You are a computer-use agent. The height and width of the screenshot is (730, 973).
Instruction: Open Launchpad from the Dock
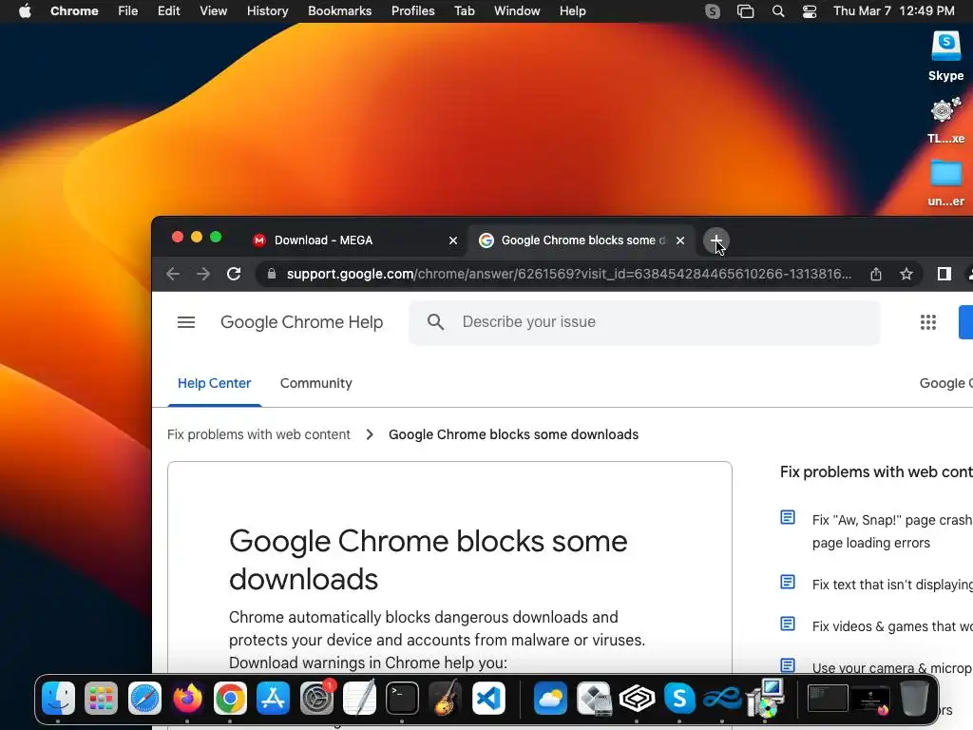pos(101,698)
